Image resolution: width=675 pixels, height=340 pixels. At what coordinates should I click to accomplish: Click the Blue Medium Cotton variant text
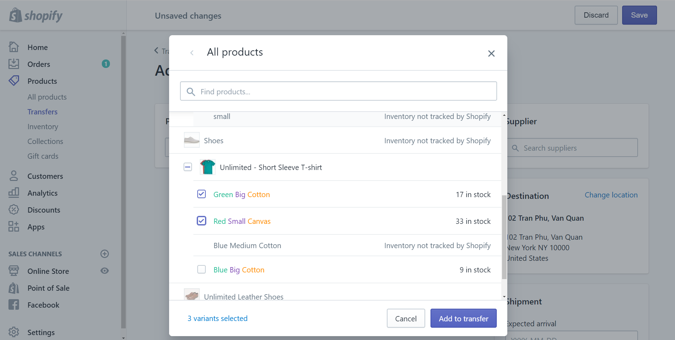tap(247, 245)
